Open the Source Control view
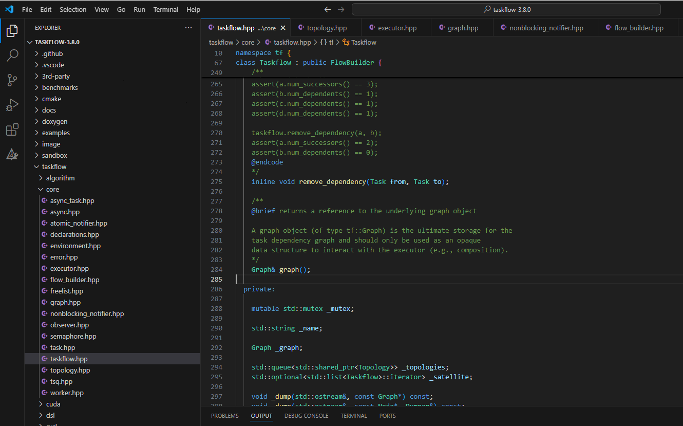The height and width of the screenshot is (426, 683). pyautogui.click(x=12, y=80)
